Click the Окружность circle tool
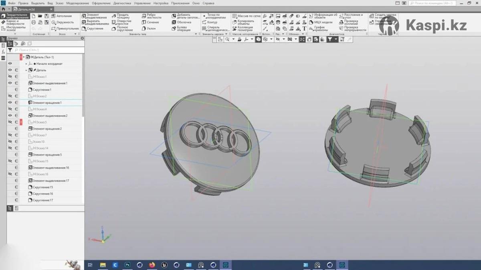 [62, 22]
